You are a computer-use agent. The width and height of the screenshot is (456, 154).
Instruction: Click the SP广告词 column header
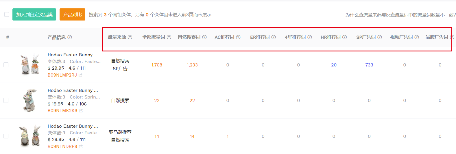click(366, 37)
